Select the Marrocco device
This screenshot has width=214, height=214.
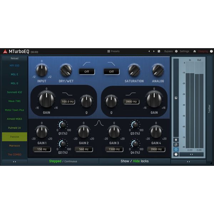15,146
